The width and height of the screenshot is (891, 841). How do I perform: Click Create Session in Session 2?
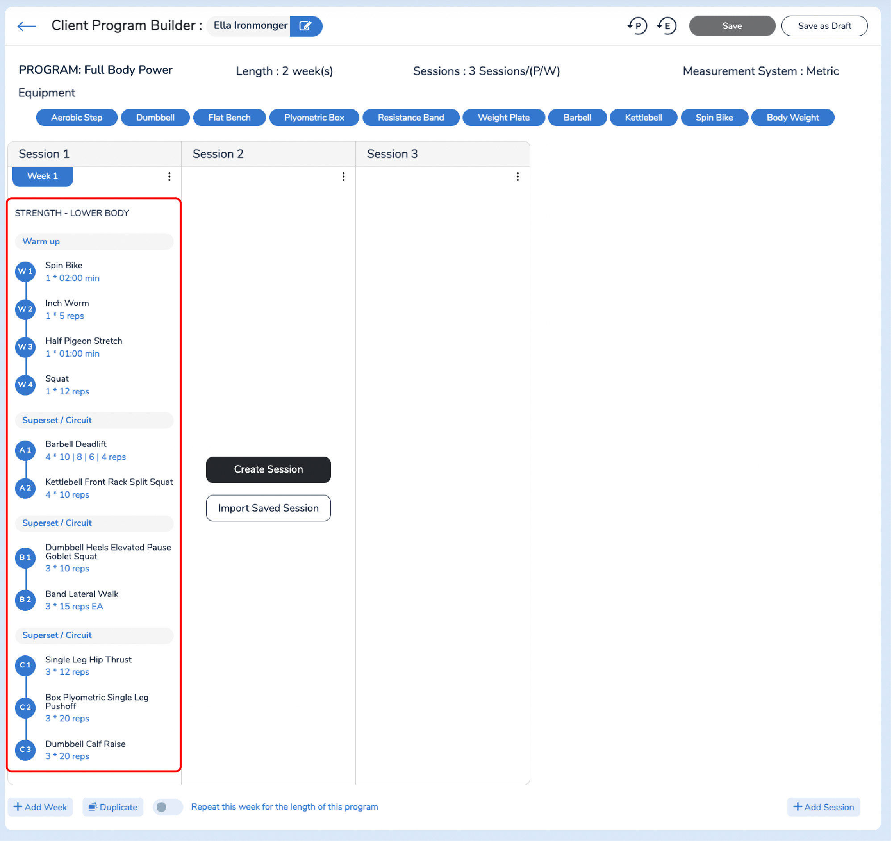[268, 470]
